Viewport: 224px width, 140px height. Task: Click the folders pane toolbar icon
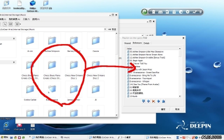[x=10, y=24]
